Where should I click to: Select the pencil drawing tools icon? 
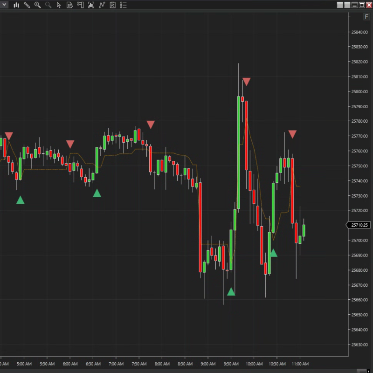[x=27, y=5]
